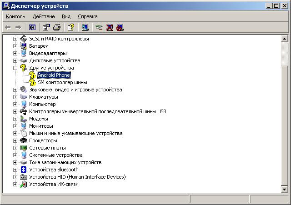
Task: Click the ИК-связи infrared icon
Action: click(x=24, y=184)
